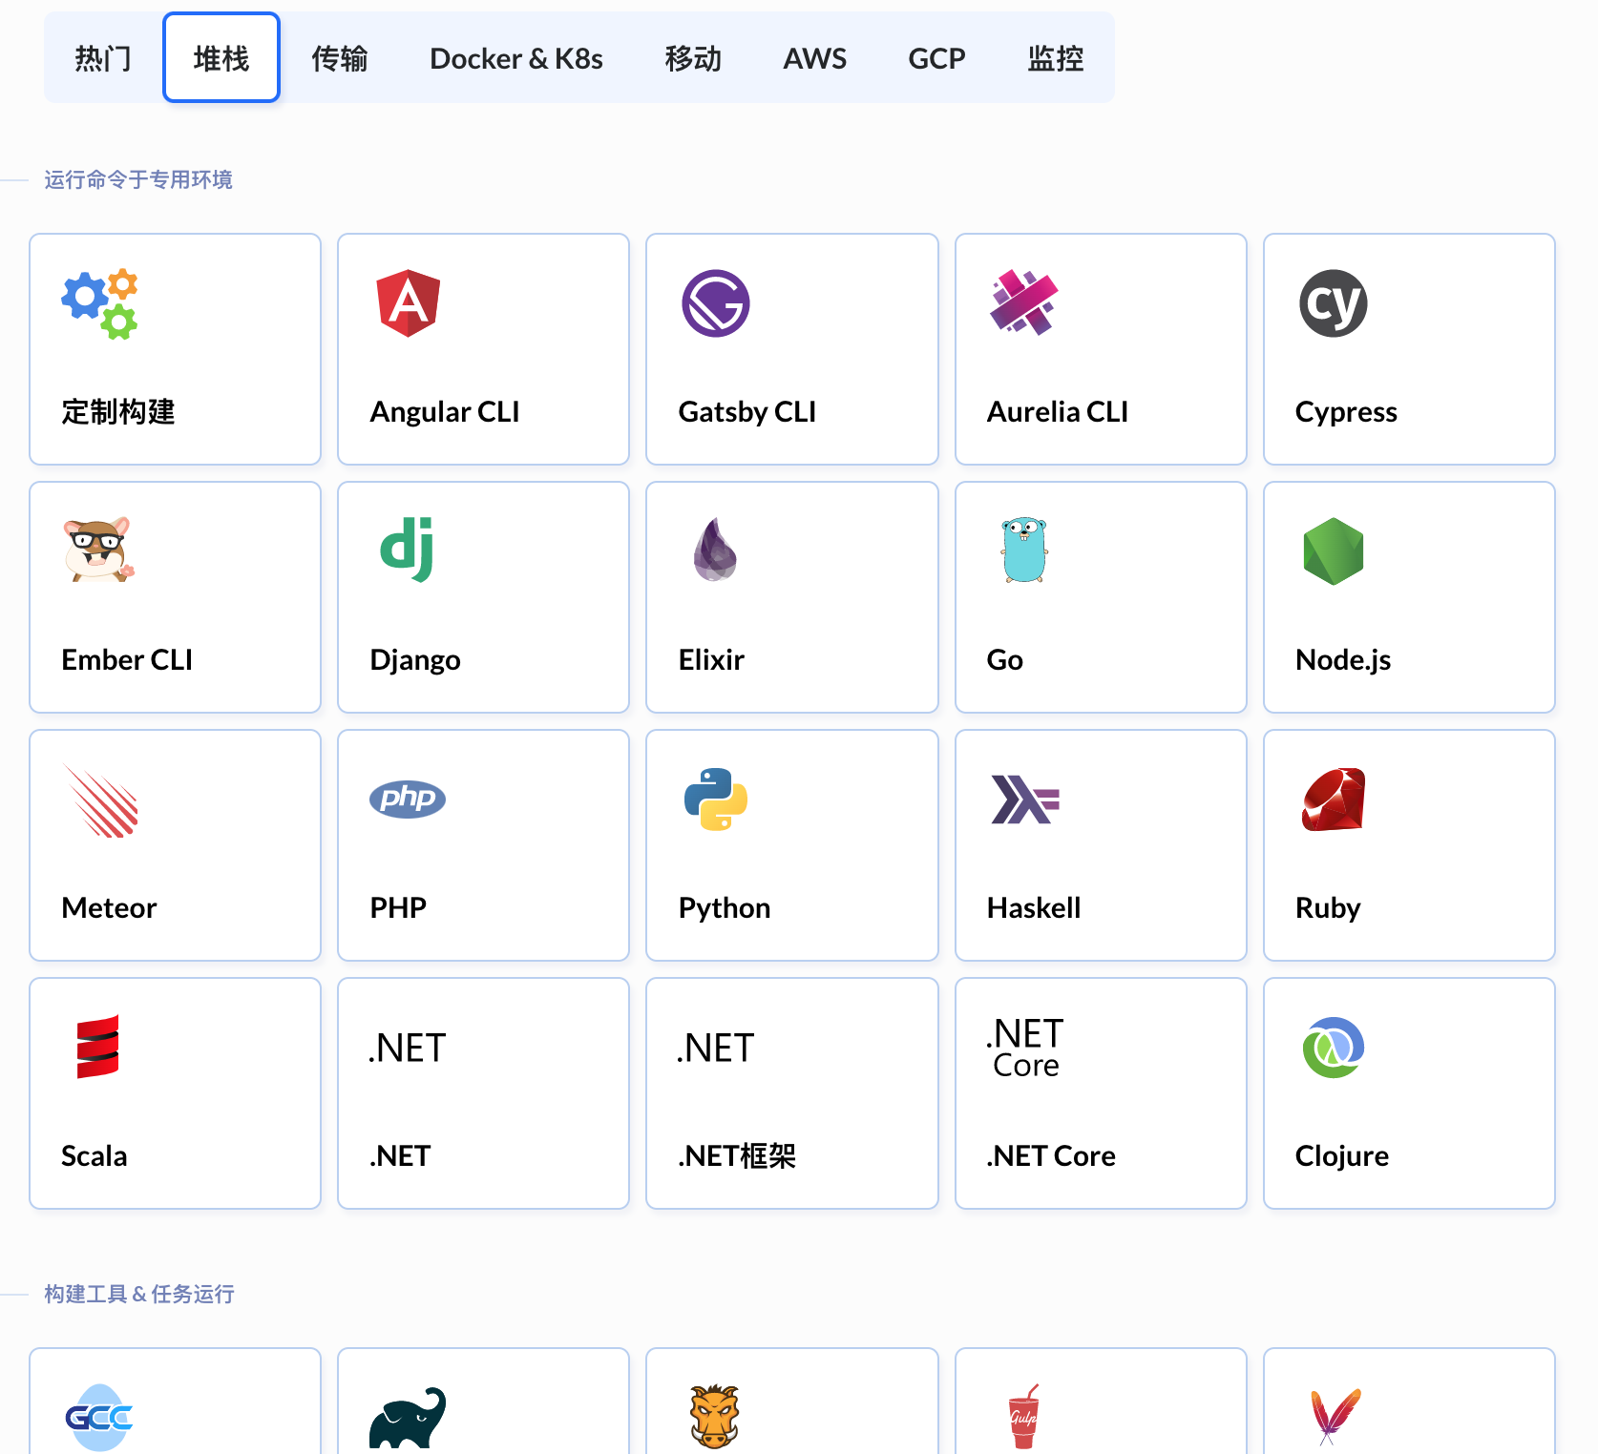Screen dimensions: 1598x1454
Task: Click the Elixir purple drop icon
Action: coord(715,550)
